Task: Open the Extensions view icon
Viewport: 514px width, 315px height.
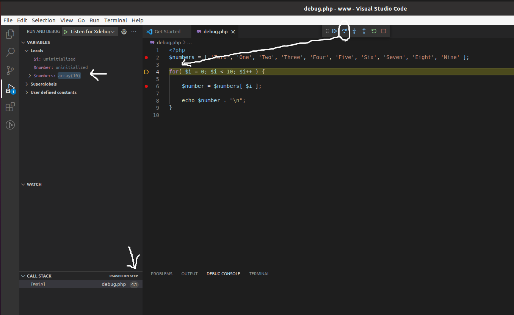Action: pyautogui.click(x=10, y=107)
